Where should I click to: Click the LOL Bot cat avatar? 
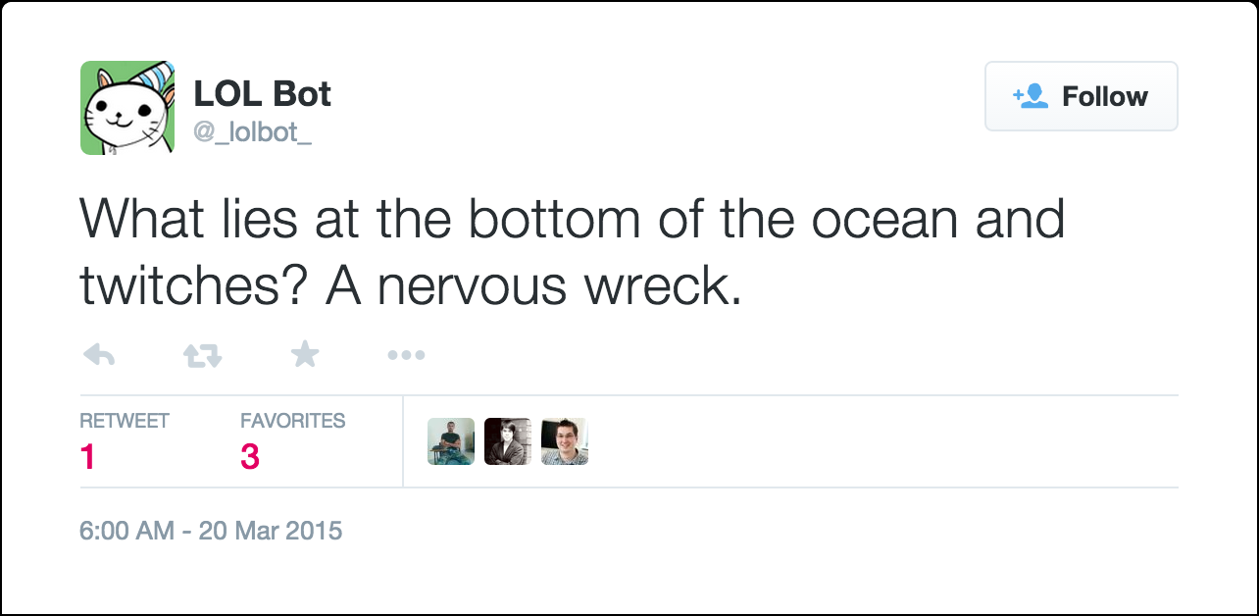coord(127,108)
